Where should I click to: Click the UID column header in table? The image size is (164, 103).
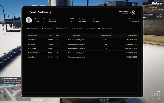coord(50,36)
